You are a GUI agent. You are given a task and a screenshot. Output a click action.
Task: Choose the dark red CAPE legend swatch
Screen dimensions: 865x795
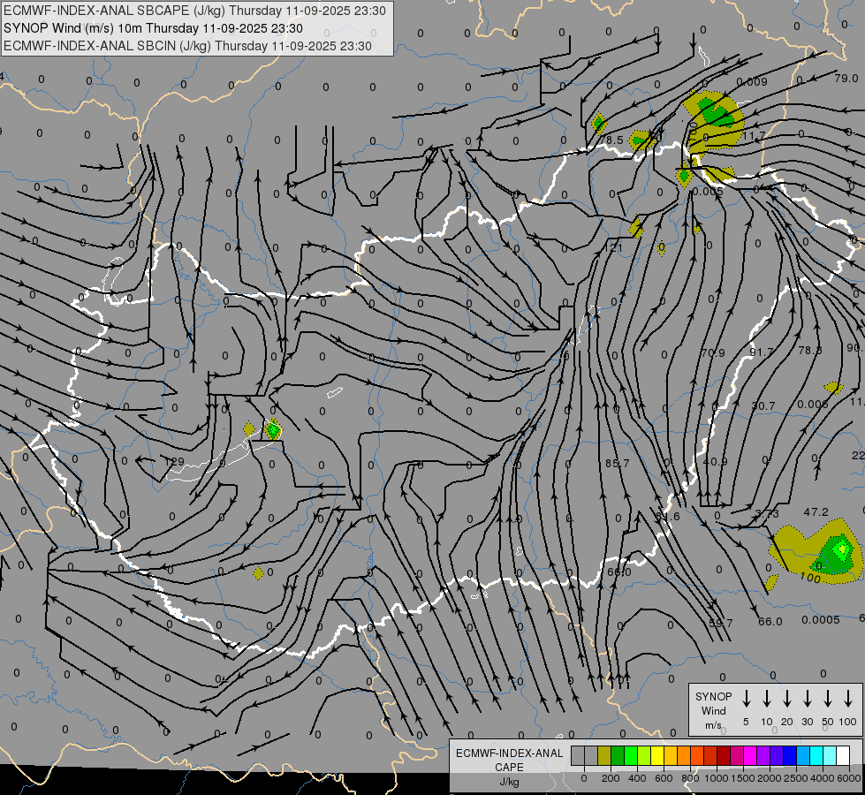[x=724, y=755]
